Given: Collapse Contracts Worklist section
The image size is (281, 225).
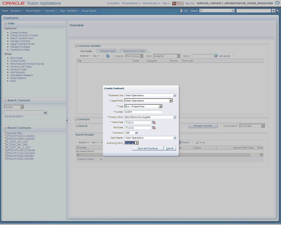Looking at the screenshot, I should coord(76,46).
